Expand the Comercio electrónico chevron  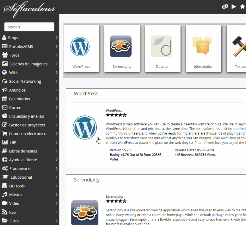point(56,134)
